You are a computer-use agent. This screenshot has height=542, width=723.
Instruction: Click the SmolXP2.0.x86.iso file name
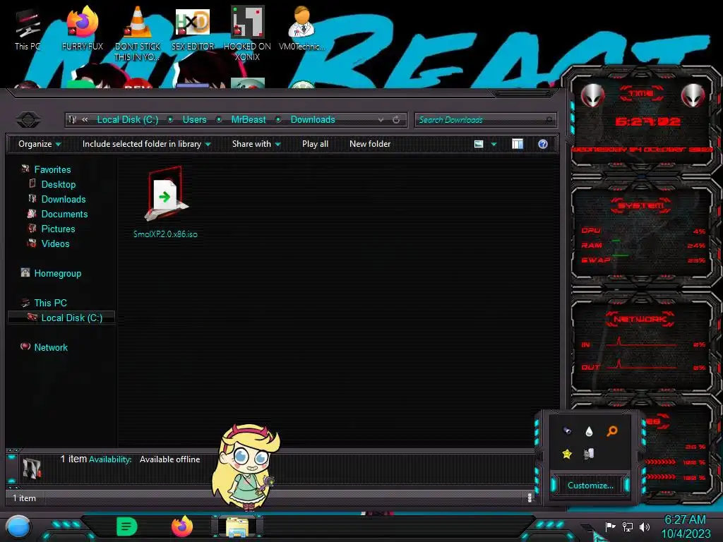(x=165, y=234)
